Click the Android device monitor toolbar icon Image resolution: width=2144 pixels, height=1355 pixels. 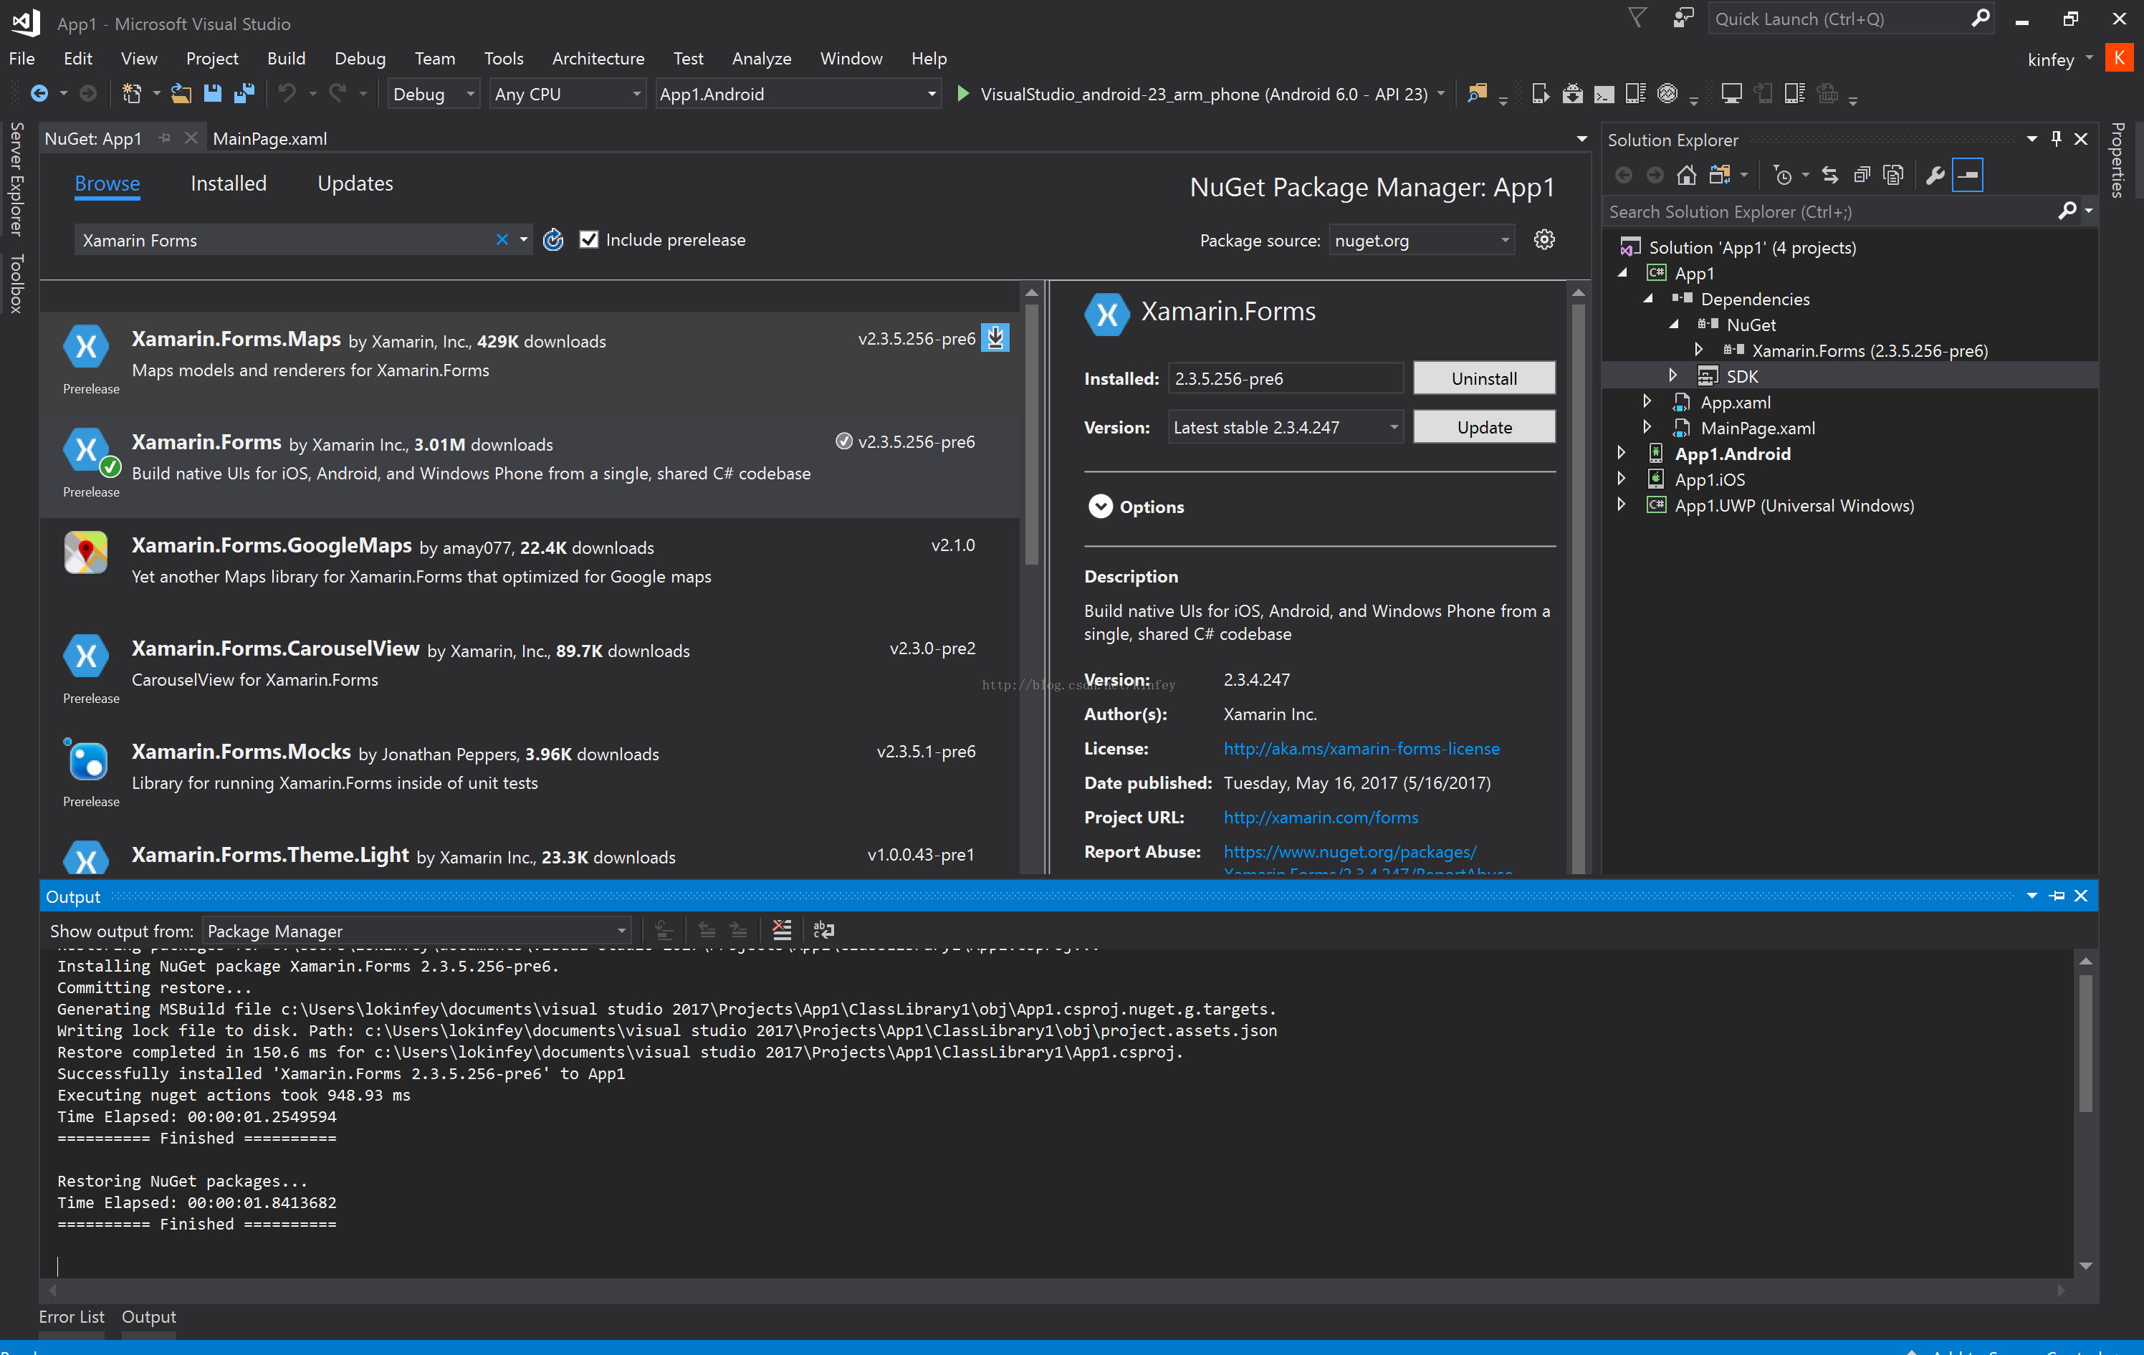(1667, 93)
